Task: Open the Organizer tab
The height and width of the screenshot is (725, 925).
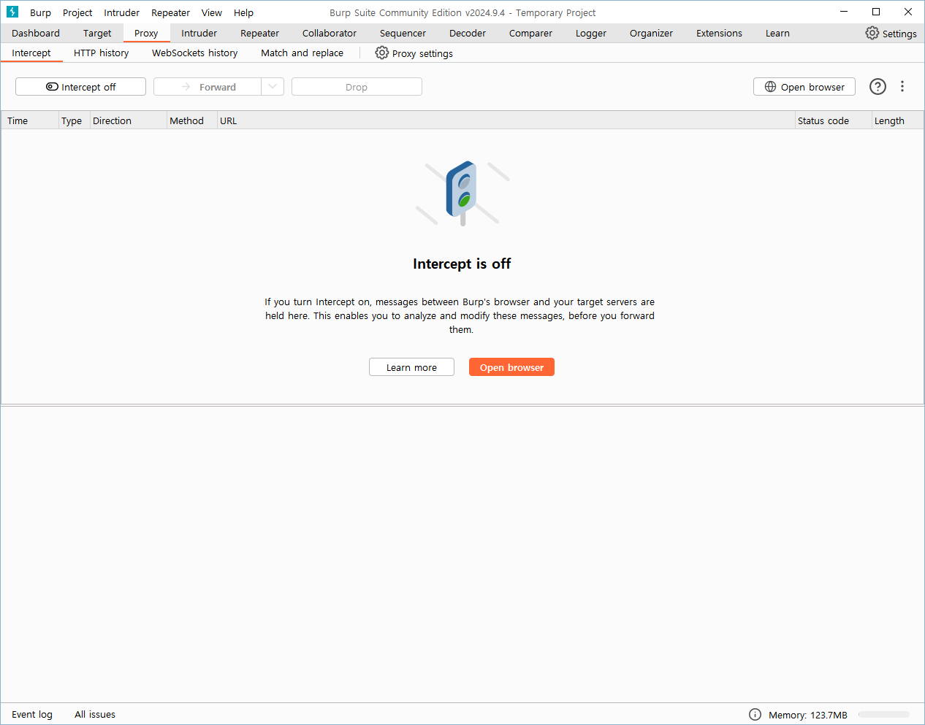Action: click(651, 33)
